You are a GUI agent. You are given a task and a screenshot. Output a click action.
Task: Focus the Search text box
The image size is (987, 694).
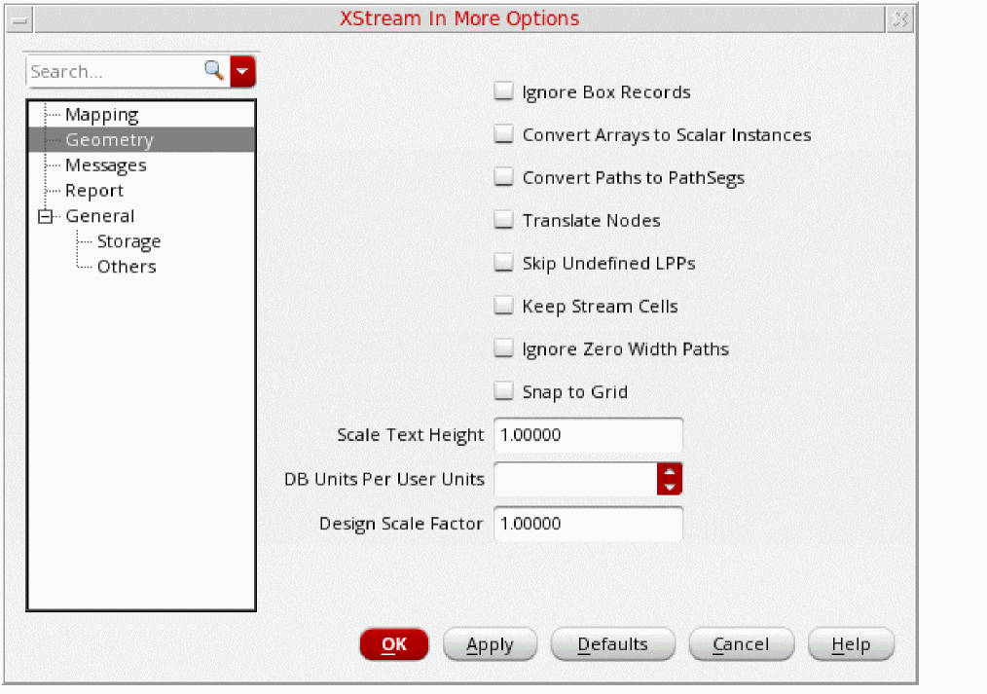[x=113, y=71]
